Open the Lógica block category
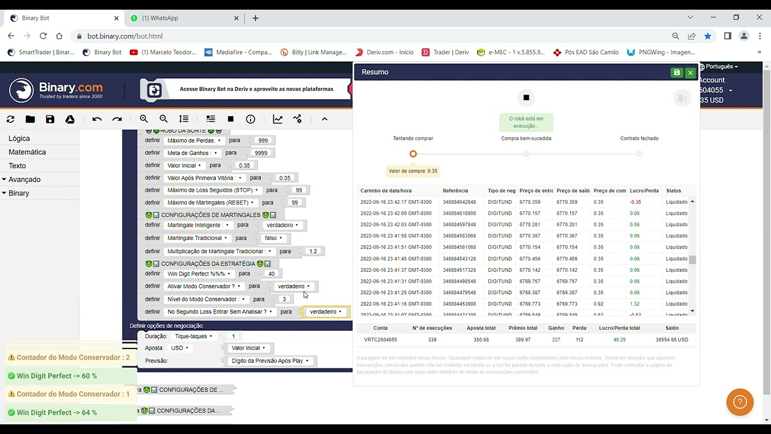771x434 pixels. tap(19, 139)
